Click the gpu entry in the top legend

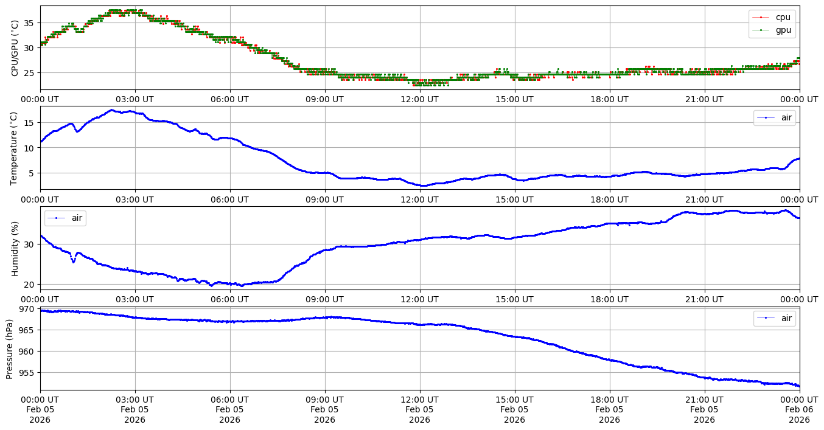coord(783,30)
